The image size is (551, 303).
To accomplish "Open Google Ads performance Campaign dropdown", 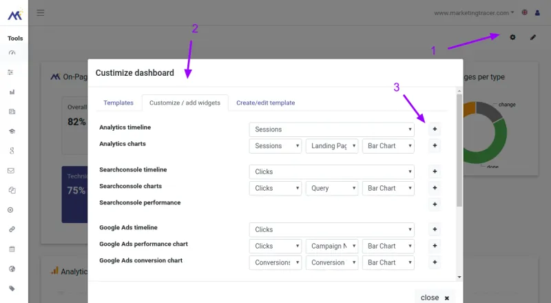I will point(332,246).
